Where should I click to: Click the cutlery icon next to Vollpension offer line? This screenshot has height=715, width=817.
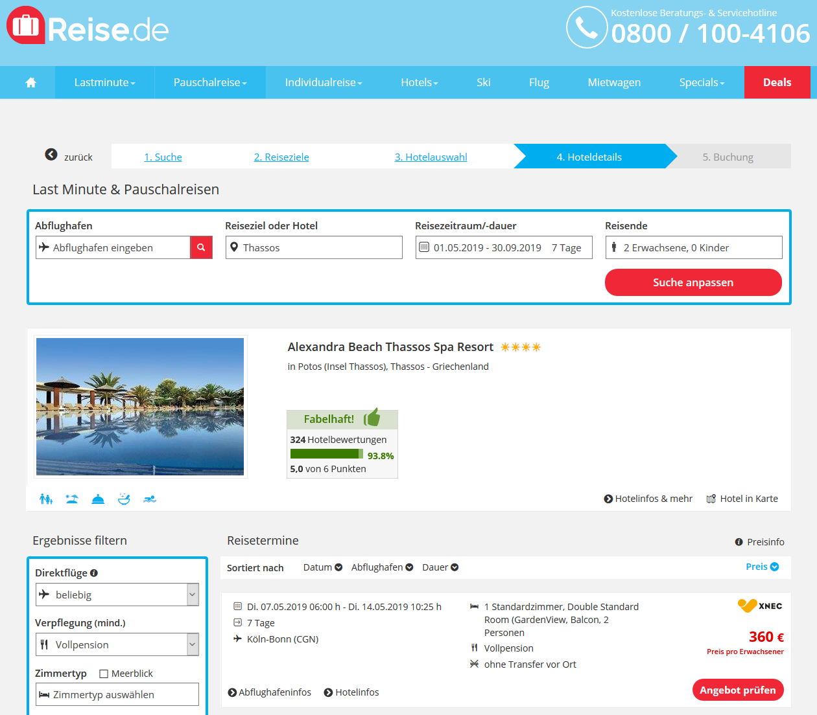pos(474,648)
